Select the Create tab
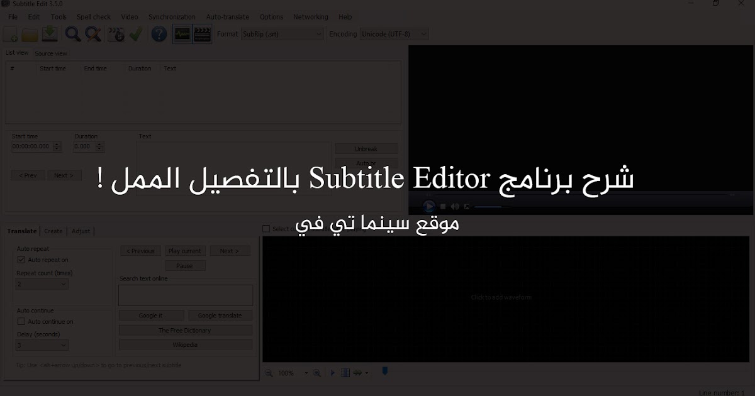755x396 pixels. click(53, 231)
